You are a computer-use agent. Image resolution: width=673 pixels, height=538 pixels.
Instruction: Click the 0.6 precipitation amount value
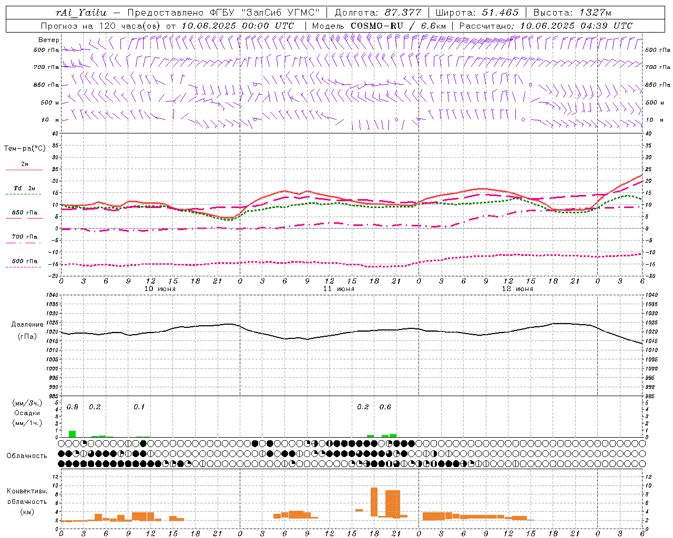point(385,407)
